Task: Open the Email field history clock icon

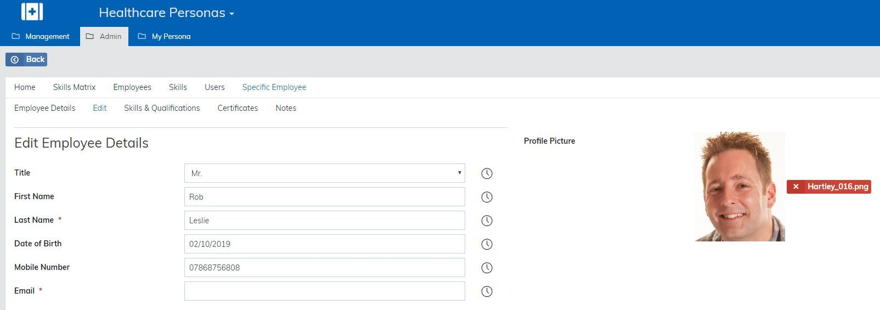Action: tap(487, 291)
